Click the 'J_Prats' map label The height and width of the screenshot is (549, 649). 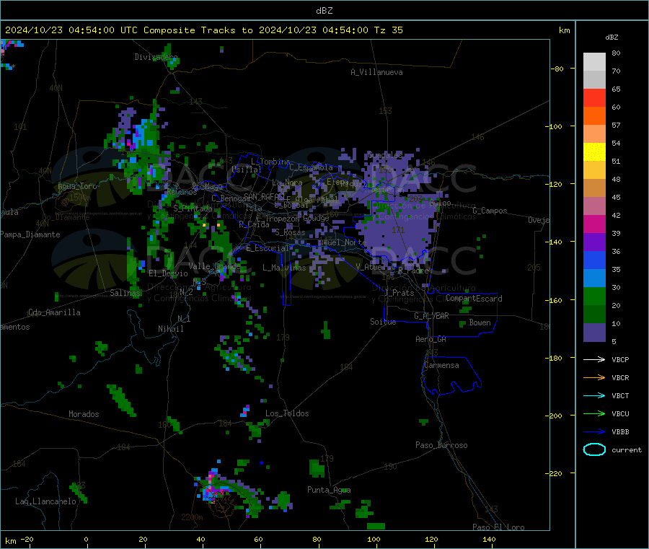pyautogui.click(x=399, y=293)
